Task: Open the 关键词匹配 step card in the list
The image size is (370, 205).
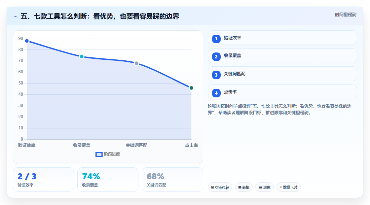Action: pos(282,74)
